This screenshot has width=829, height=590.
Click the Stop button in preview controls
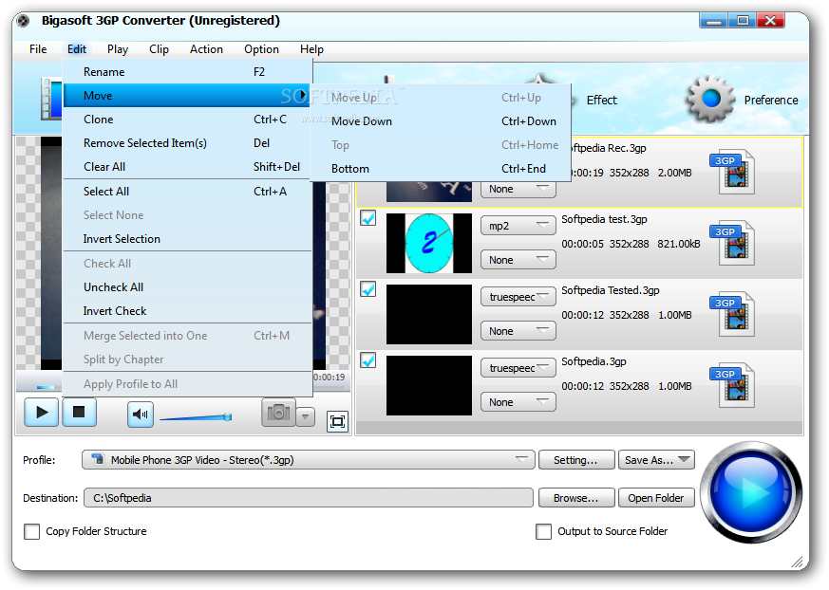point(79,412)
